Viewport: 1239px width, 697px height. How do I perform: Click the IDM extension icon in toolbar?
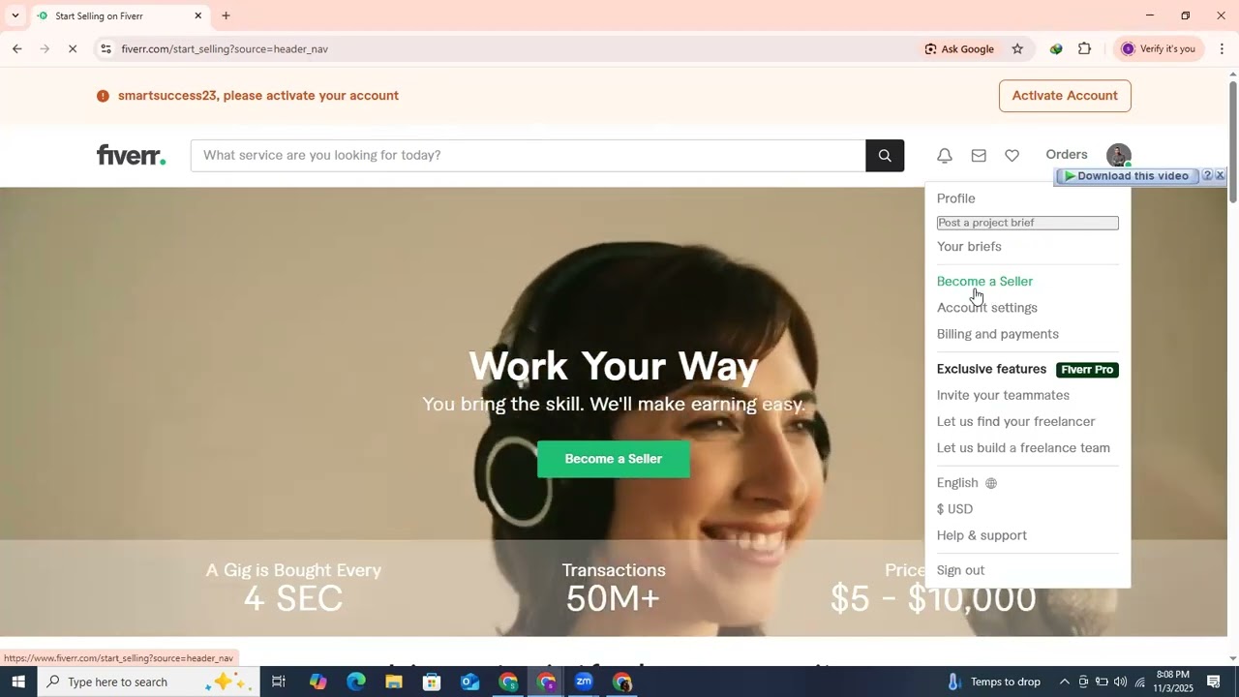(x=1056, y=48)
